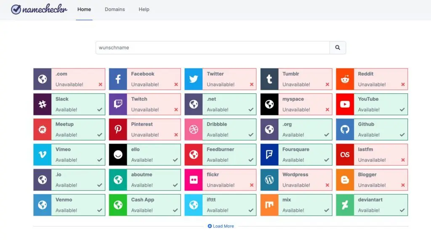Click Pinterest Unavailable! status text
This screenshot has height=240, width=431.
tap(145, 135)
